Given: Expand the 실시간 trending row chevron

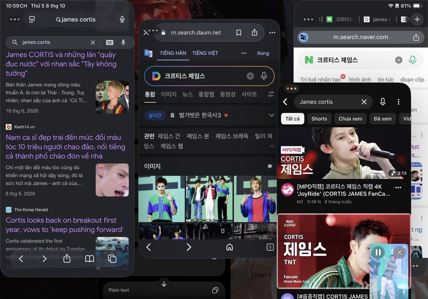Looking at the screenshot, I should pos(271,115).
